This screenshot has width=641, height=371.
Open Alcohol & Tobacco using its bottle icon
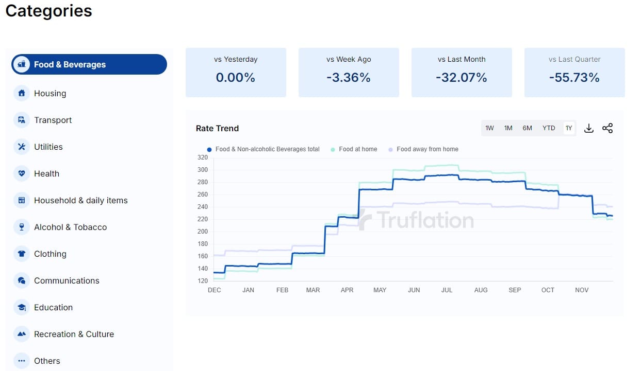(x=22, y=227)
